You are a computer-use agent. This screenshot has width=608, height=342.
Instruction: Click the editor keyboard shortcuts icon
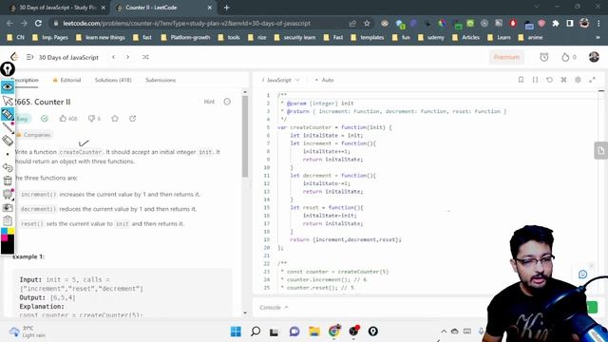click(x=563, y=80)
